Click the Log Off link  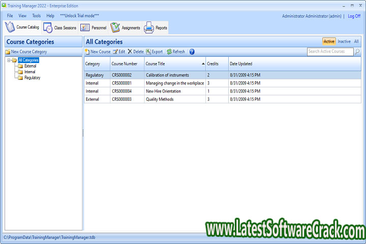click(x=354, y=16)
